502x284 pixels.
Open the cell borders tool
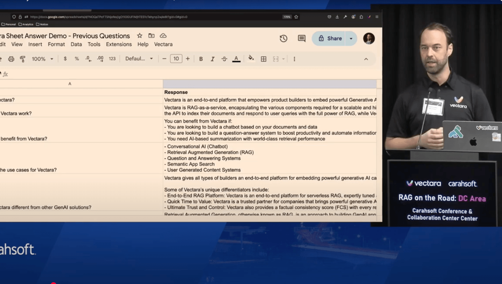pyautogui.click(x=263, y=59)
